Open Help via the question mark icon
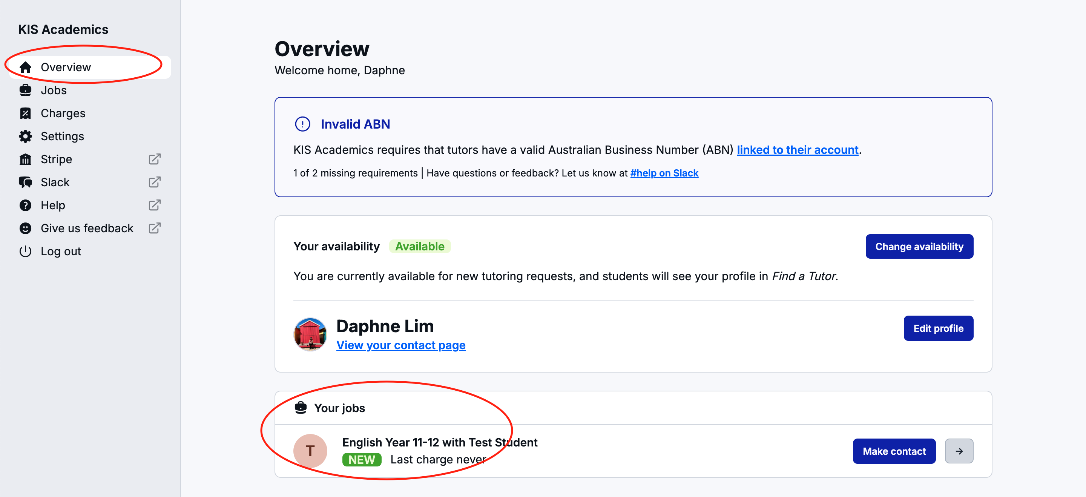 (26, 205)
